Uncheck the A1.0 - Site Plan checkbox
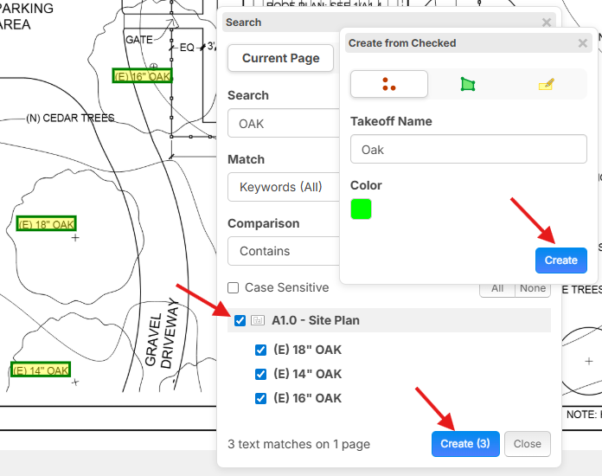The height and width of the screenshot is (476, 602). (x=240, y=320)
